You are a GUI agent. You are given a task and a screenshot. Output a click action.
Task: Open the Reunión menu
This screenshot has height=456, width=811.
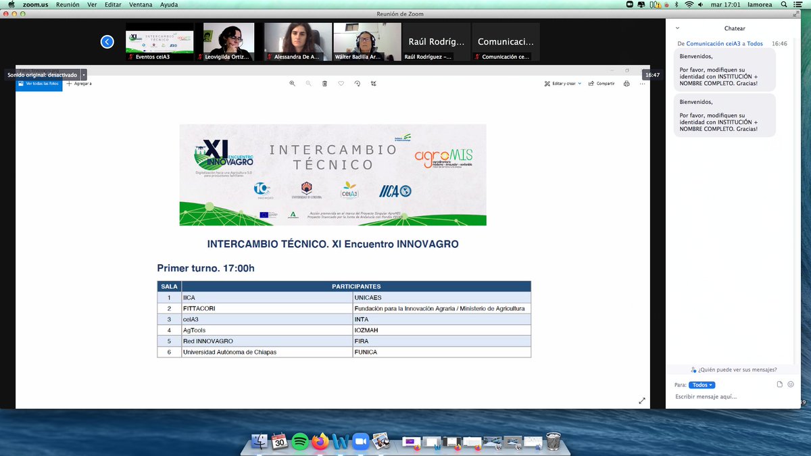(x=68, y=5)
